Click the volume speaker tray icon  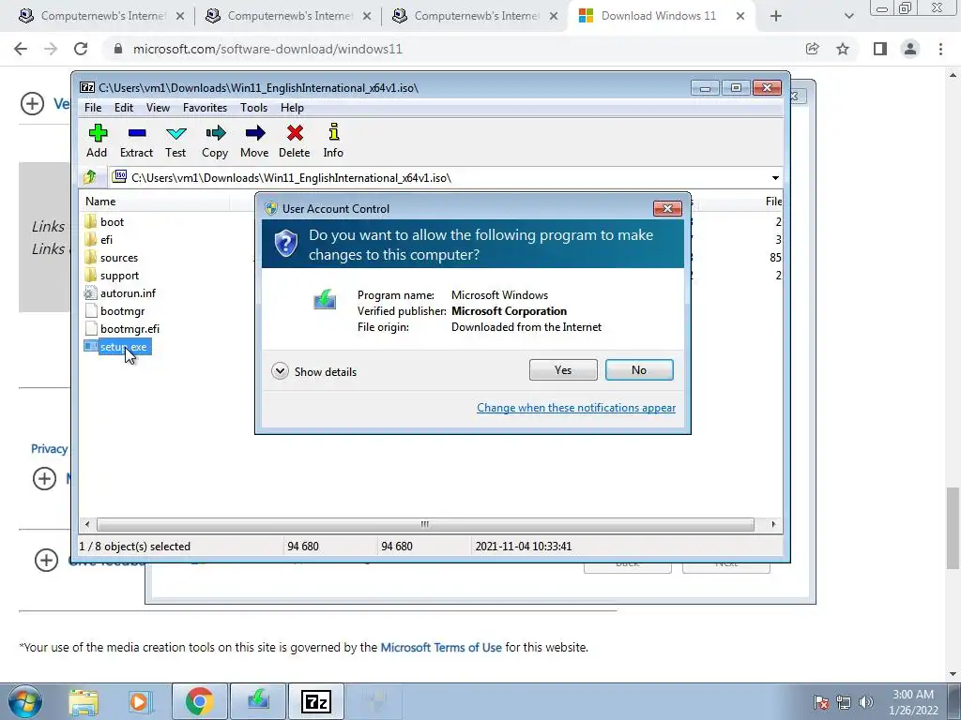866,702
